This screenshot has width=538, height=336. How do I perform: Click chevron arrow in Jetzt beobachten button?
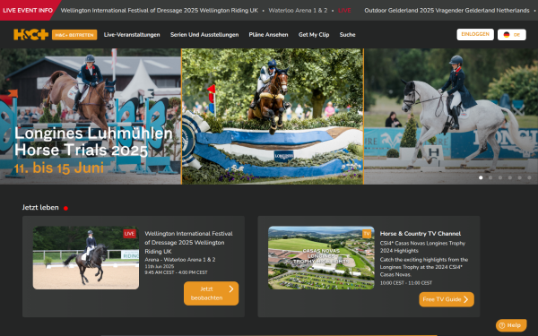click(231, 289)
